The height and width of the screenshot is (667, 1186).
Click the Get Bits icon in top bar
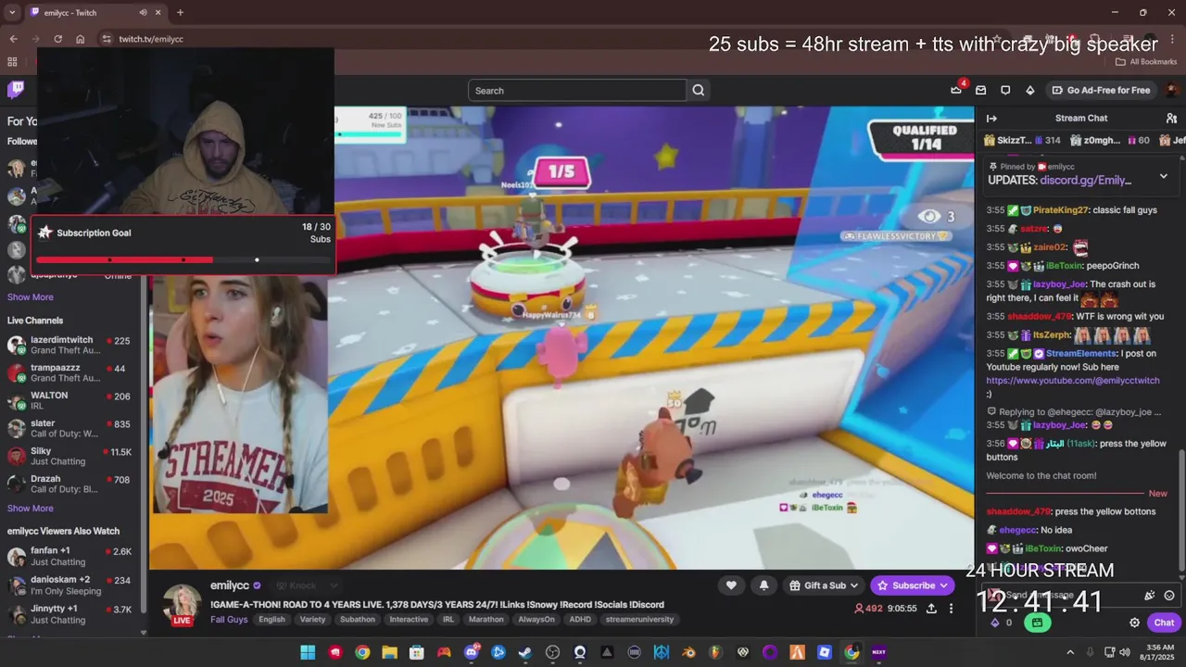click(1029, 90)
